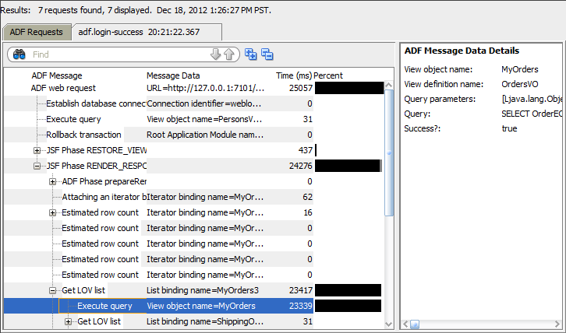Click the Success true value

click(509, 128)
